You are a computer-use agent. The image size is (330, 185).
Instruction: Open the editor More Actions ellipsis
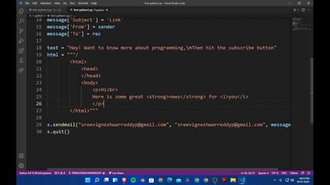(308, 10)
